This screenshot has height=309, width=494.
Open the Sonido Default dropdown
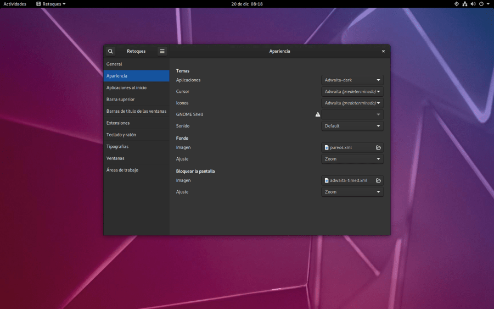pos(352,126)
